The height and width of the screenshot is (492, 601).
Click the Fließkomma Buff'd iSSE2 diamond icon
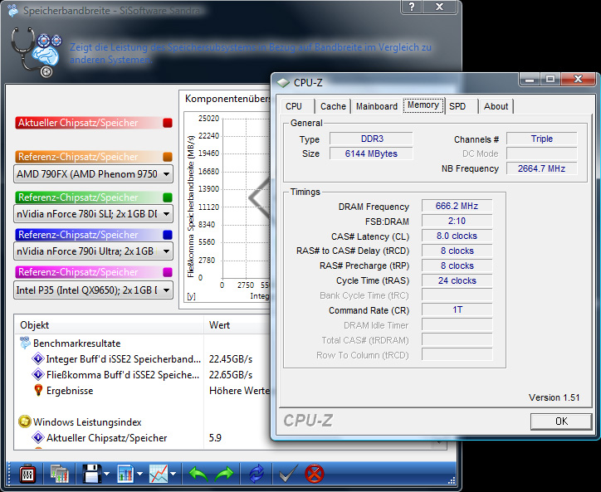pyautogui.click(x=38, y=375)
